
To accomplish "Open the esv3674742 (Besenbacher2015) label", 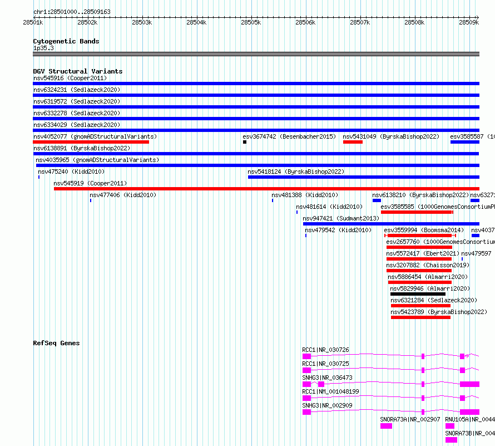I will [289, 136].
